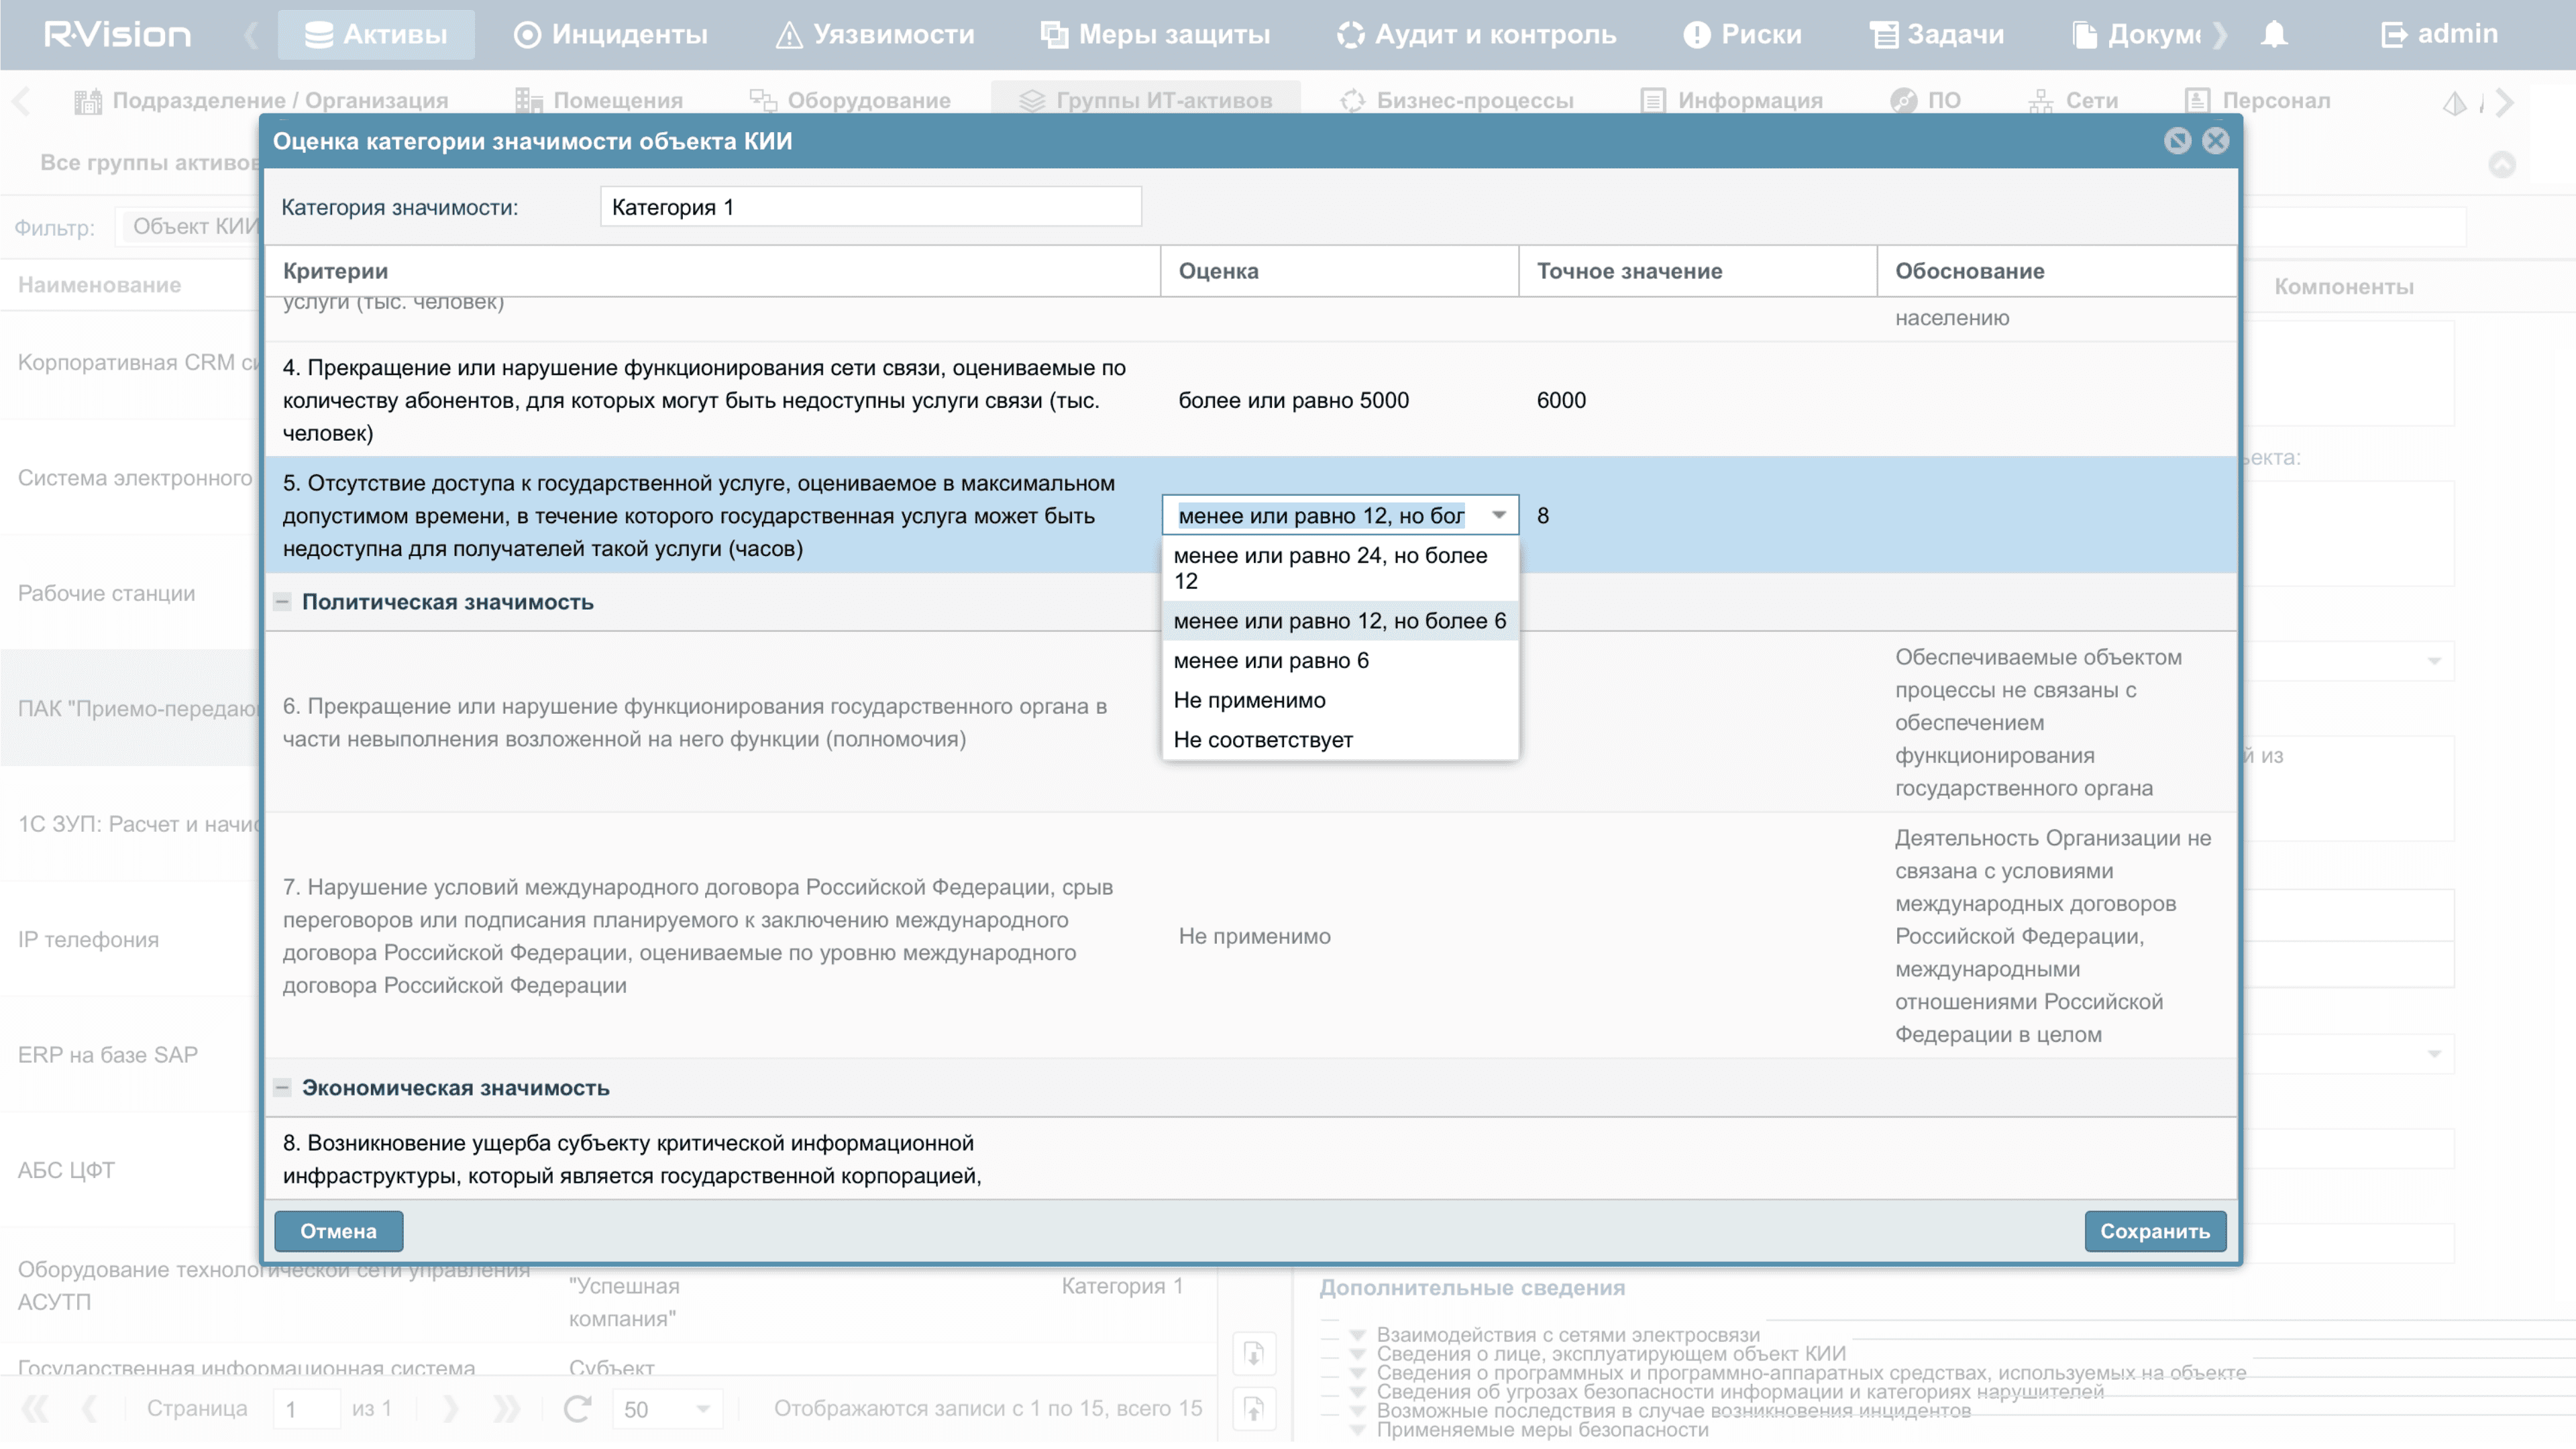Open the Инциденты menu
The width and height of the screenshot is (2576, 1449).
[x=611, y=34]
